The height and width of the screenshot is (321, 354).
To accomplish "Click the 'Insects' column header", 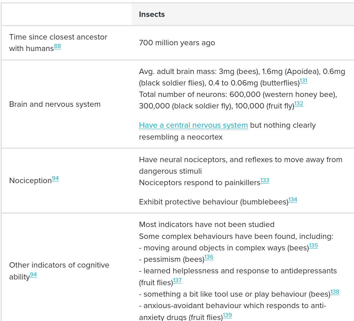I will point(152,15).
